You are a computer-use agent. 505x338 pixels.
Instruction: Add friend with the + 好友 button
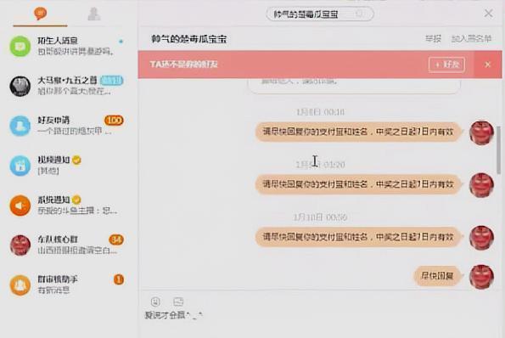click(446, 65)
